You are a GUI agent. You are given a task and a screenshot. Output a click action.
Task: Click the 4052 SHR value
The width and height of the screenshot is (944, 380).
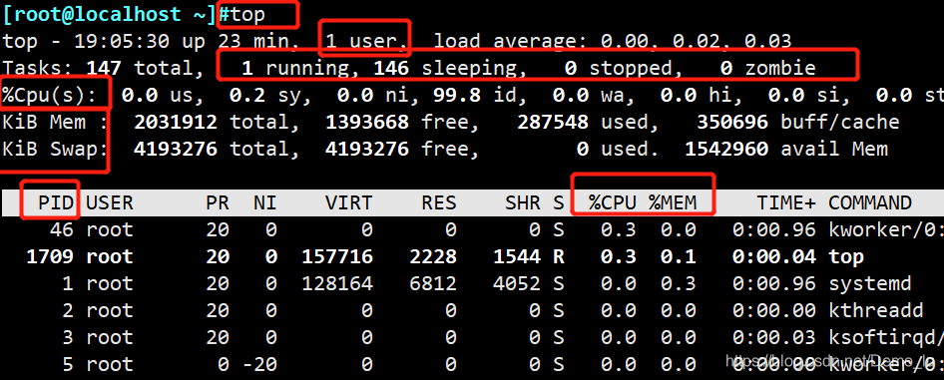[517, 283]
